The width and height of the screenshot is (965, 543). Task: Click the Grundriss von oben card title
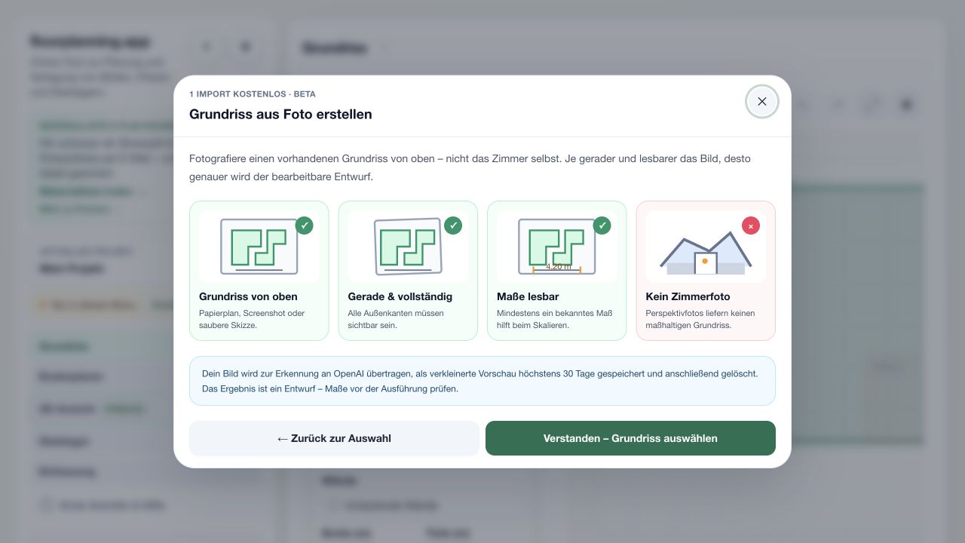point(248,296)
